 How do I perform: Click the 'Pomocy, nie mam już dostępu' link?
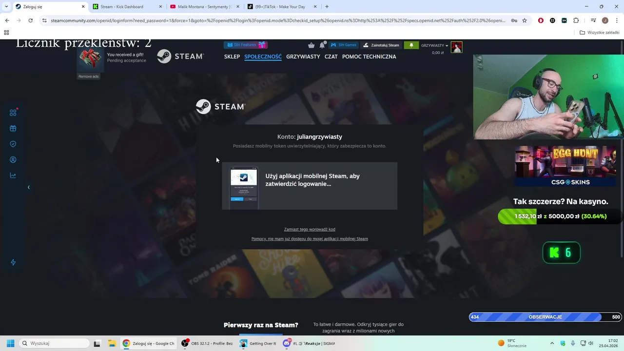[310, 239]
